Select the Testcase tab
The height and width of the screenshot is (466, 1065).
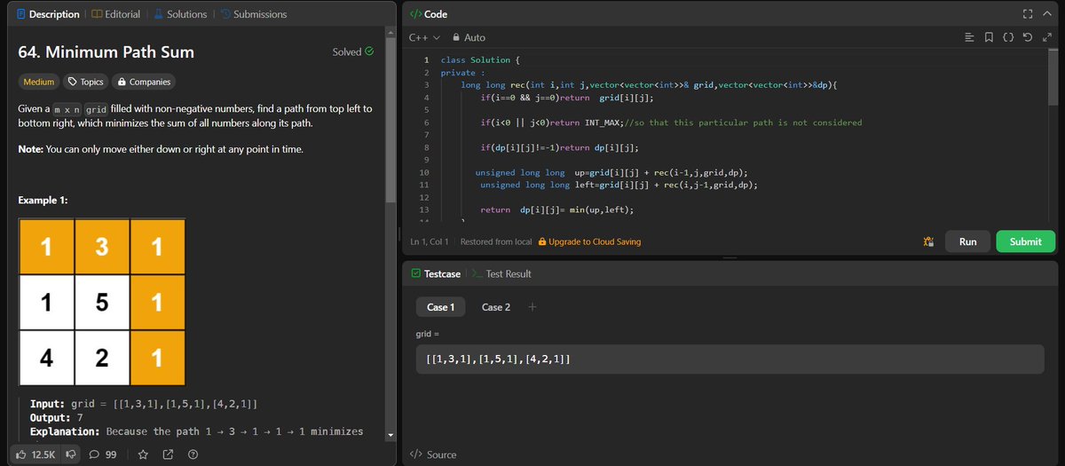[435, 274]
